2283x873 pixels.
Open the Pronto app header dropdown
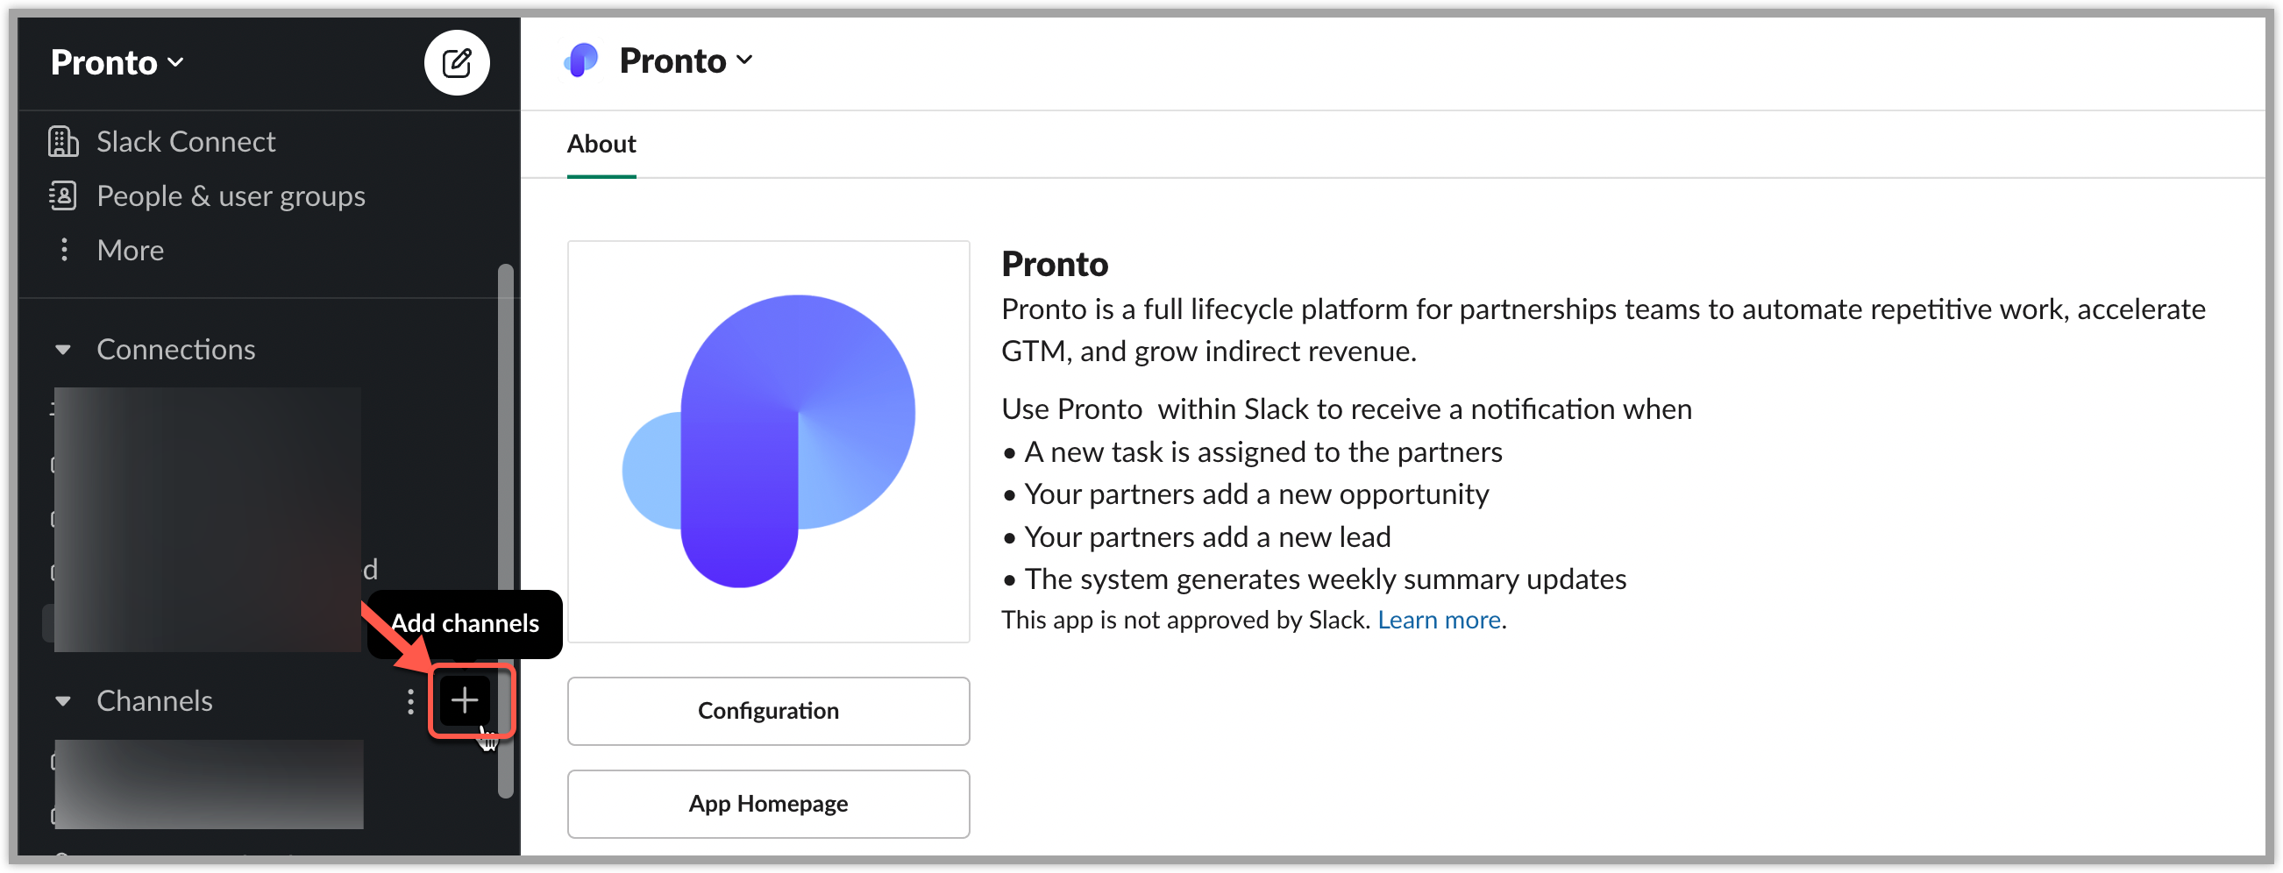[x=686, y=61]
